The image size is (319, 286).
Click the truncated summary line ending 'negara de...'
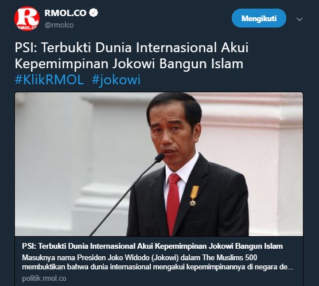pos(158,267)
